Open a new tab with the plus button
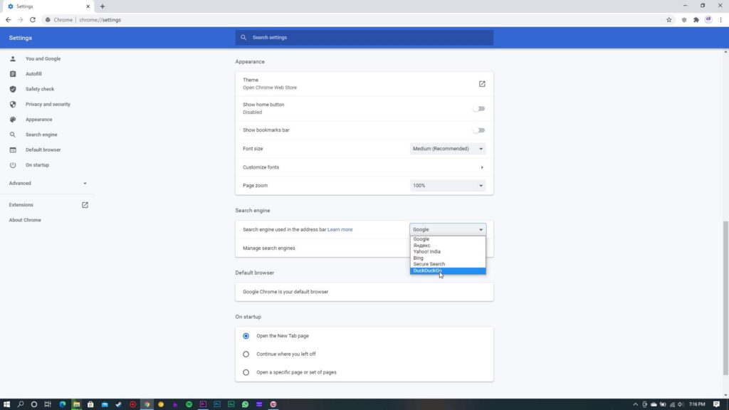Image resolution: width=729 pixels, height=410 pixels. click(x=103, y=6)
